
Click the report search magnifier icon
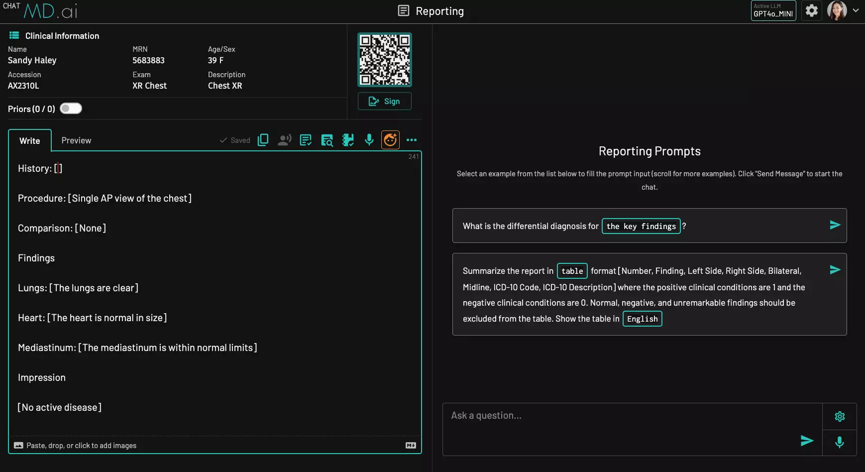(x=327, y=140)
